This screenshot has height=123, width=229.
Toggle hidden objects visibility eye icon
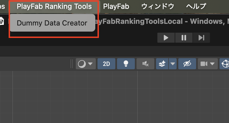[187, 64]
